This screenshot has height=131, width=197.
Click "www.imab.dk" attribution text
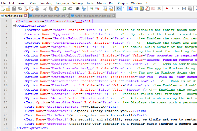tap(93, 107)
